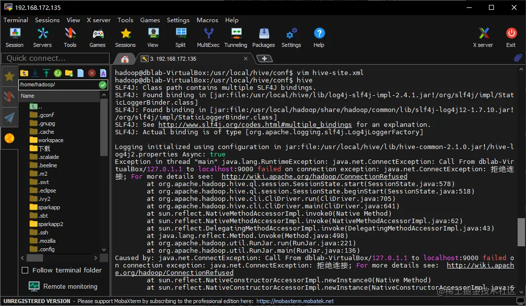Click the Name column header
Viewport: 526px width, 306px height.
pos(59,96)
